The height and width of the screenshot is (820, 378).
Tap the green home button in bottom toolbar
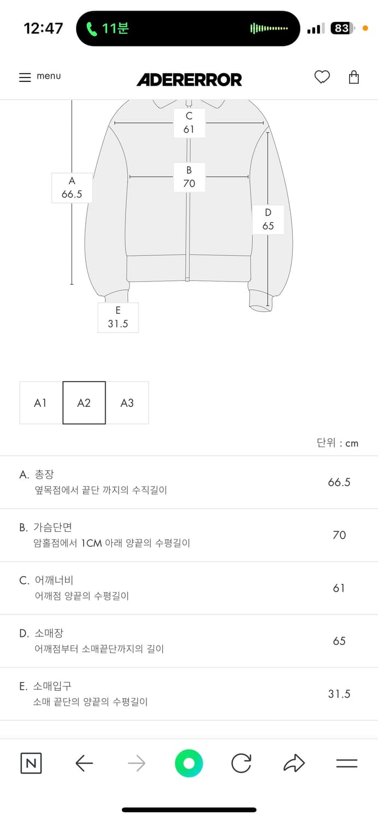click(x=188, y=763)
